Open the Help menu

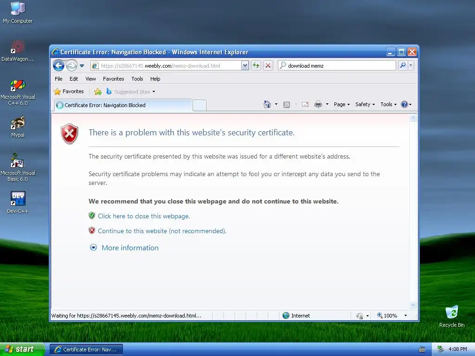coord(155,79)
